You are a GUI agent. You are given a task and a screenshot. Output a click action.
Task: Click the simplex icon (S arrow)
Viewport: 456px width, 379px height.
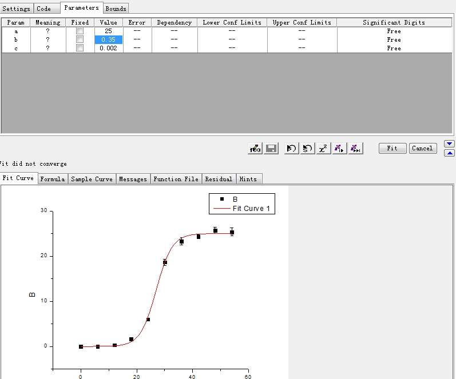[307, 149]
